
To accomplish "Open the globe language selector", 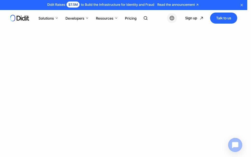I will [172, 18].
